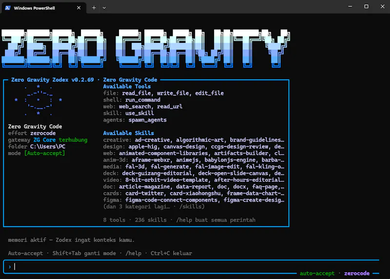Click algorithmic-art skill name
The image size is (390, 279).
pyautogui.click(x=200, y=140)
